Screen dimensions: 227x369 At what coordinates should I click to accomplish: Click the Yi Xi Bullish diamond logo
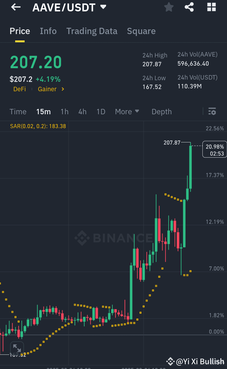pyautogui.click(x=171, y=361)
